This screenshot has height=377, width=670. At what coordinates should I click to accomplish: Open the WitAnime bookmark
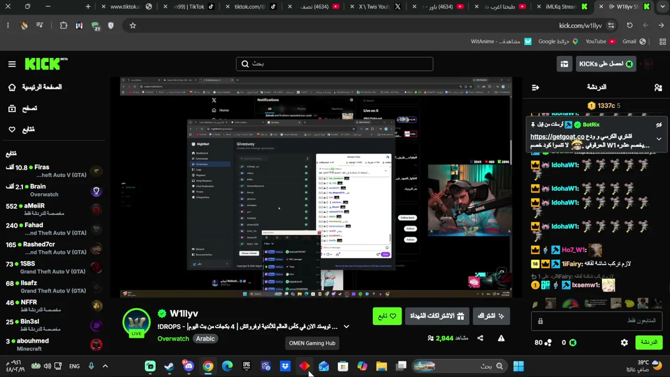coord(501,41)
